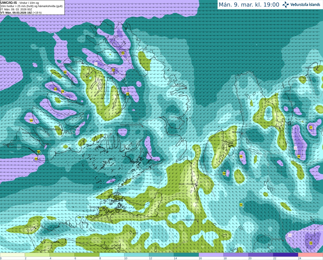The image size is (323, 260).
Task: Click the "10m hviður > 25 m/s" description line
Action: point(32,6)
